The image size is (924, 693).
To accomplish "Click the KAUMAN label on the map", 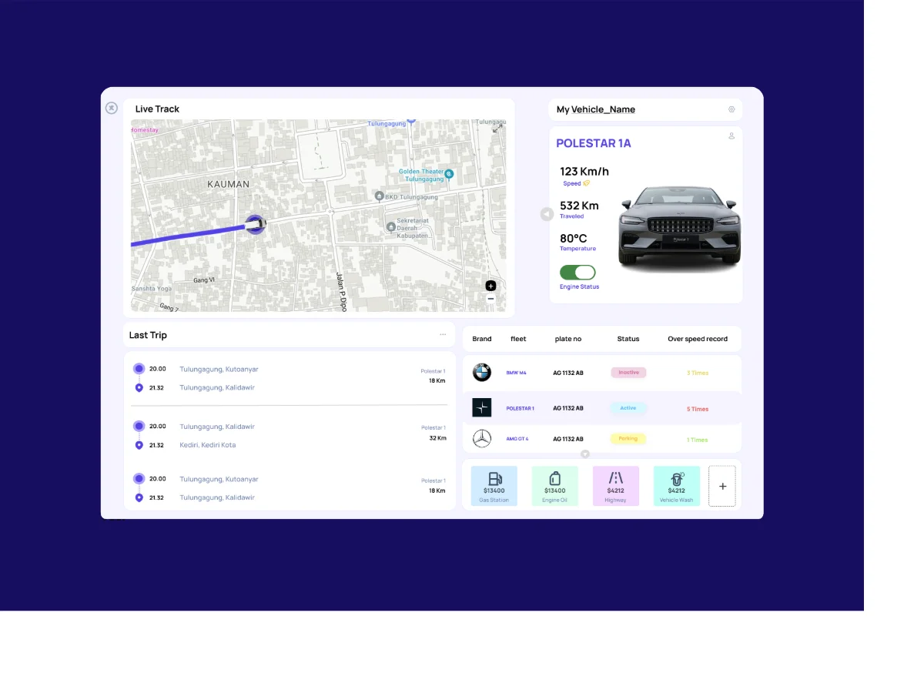I will 229,184.
